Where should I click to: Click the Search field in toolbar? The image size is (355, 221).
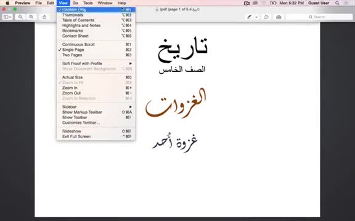tap(319, 17)
